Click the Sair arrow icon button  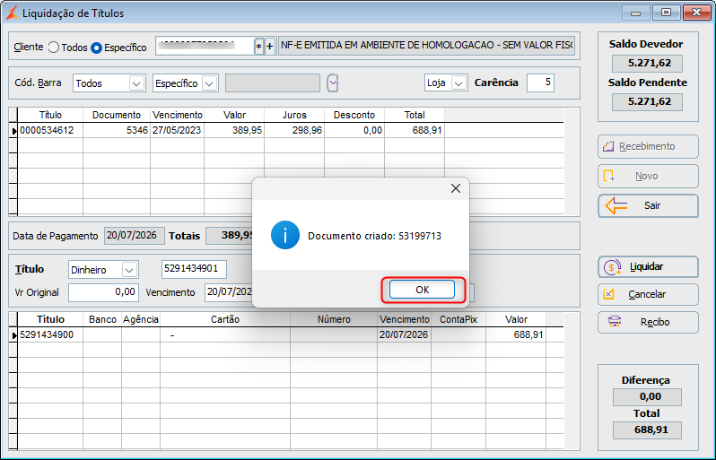pyautogui.click(x=648, y=206)
